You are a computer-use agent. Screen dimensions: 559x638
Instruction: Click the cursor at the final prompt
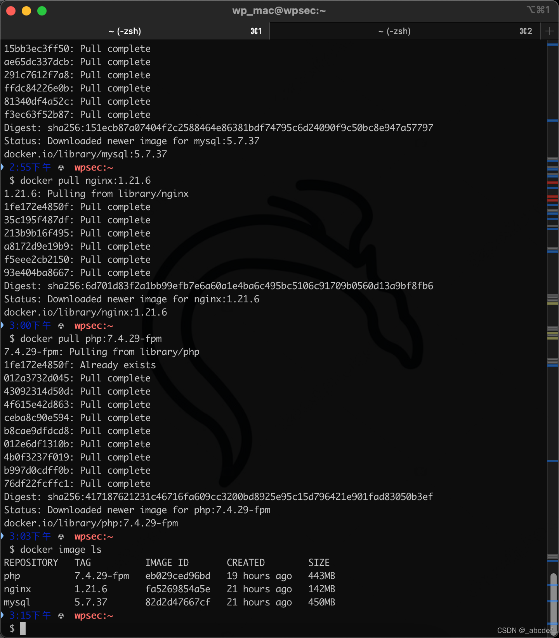pyautogui.click(x=23, y=628)
